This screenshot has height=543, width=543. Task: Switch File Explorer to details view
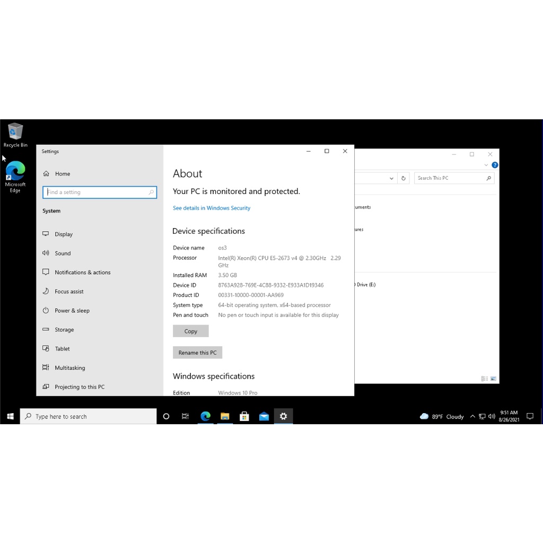click(485, 379)
